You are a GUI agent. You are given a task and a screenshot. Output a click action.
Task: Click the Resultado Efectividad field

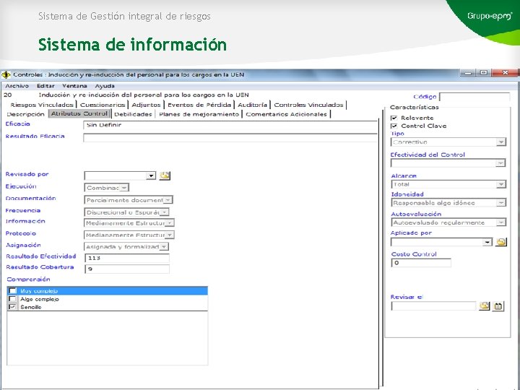point(127,258)
